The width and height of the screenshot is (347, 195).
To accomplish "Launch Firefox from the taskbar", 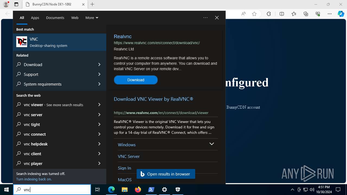I will coord(138,190).
